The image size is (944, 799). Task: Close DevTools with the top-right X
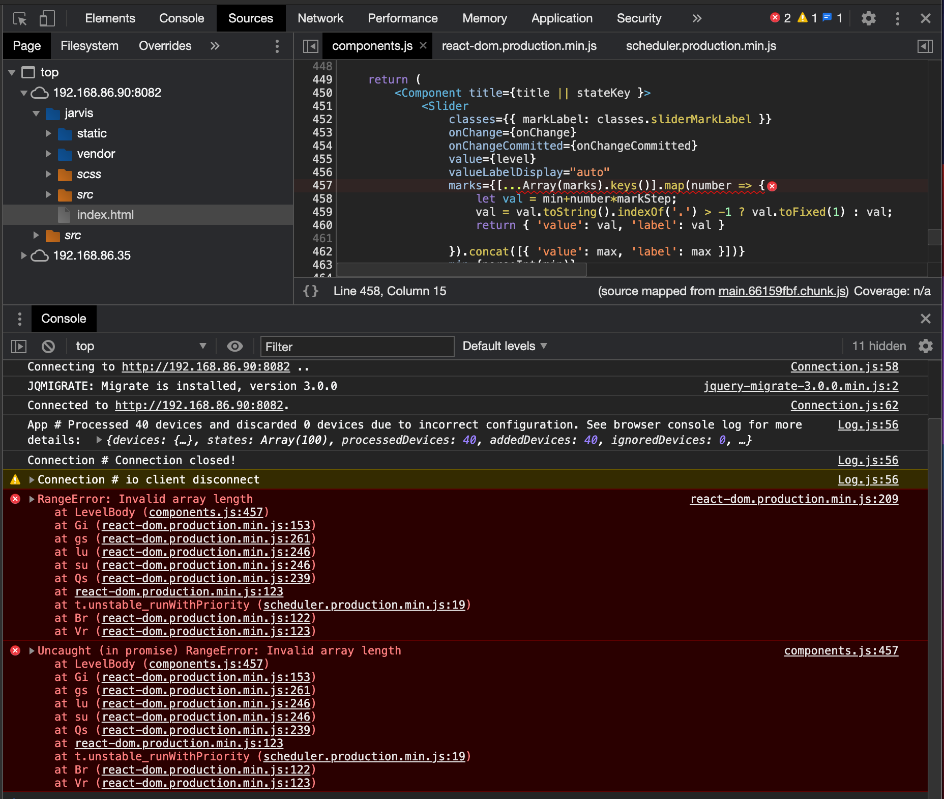(x=925, y=19)
